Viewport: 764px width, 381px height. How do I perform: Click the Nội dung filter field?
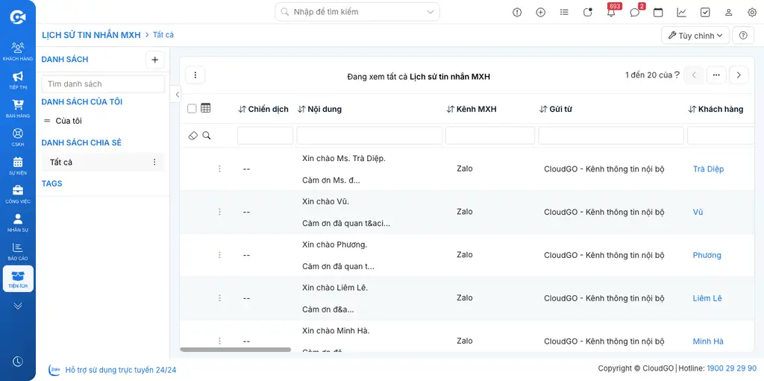coord(369,136)
